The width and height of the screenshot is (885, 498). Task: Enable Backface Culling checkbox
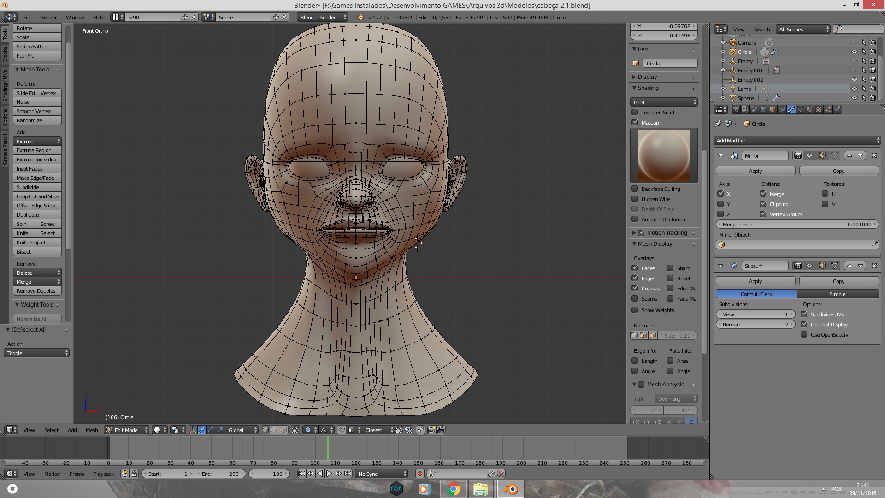pyautogui.click(x=635, y=189)
